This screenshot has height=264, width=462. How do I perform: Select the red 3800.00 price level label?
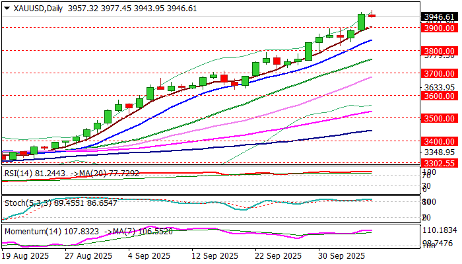(x=440, y=50)
